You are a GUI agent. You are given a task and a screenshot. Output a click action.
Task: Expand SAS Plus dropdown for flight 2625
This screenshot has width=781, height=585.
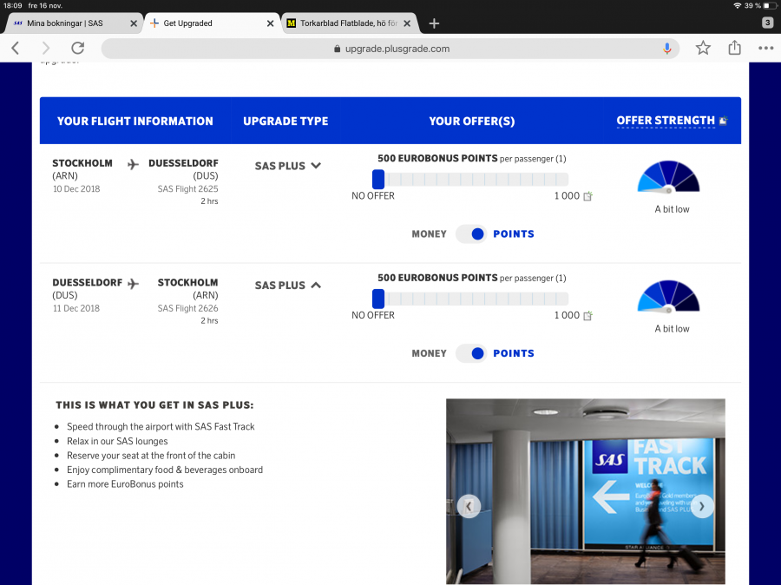[315, 166]
